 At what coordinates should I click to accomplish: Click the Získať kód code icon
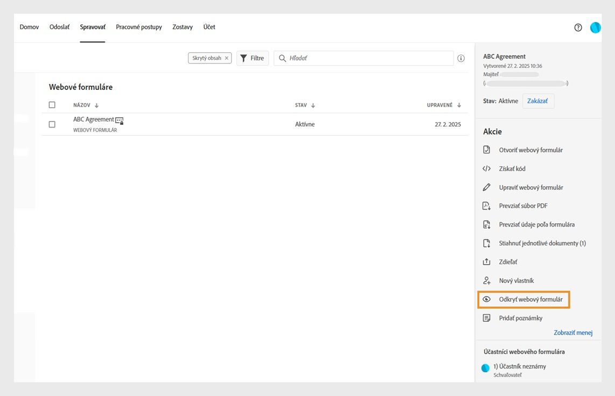tap(487, 168)
